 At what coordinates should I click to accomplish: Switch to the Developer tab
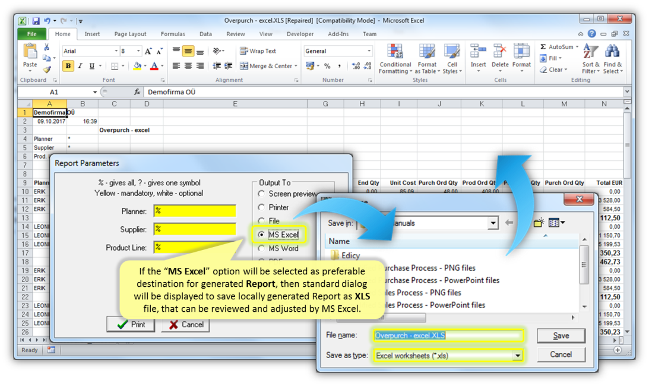(300, 34)
